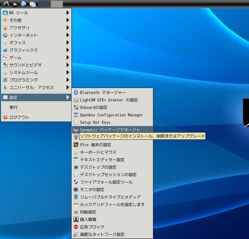Click ログアウト to log out
The width and height of the screenshot is (249, 239).
[31, 117]
